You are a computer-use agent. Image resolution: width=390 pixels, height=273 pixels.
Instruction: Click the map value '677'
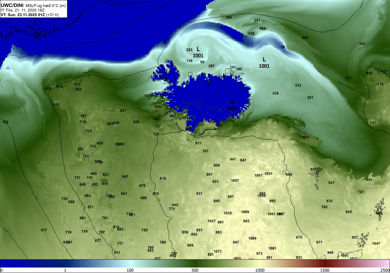(44, 230)
